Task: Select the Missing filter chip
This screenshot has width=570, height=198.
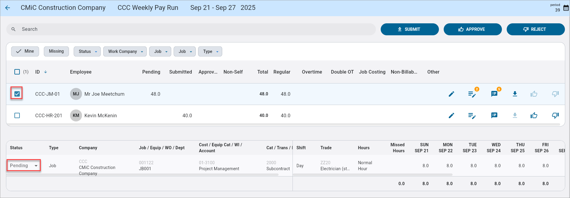Action: (x=56, y=51)
